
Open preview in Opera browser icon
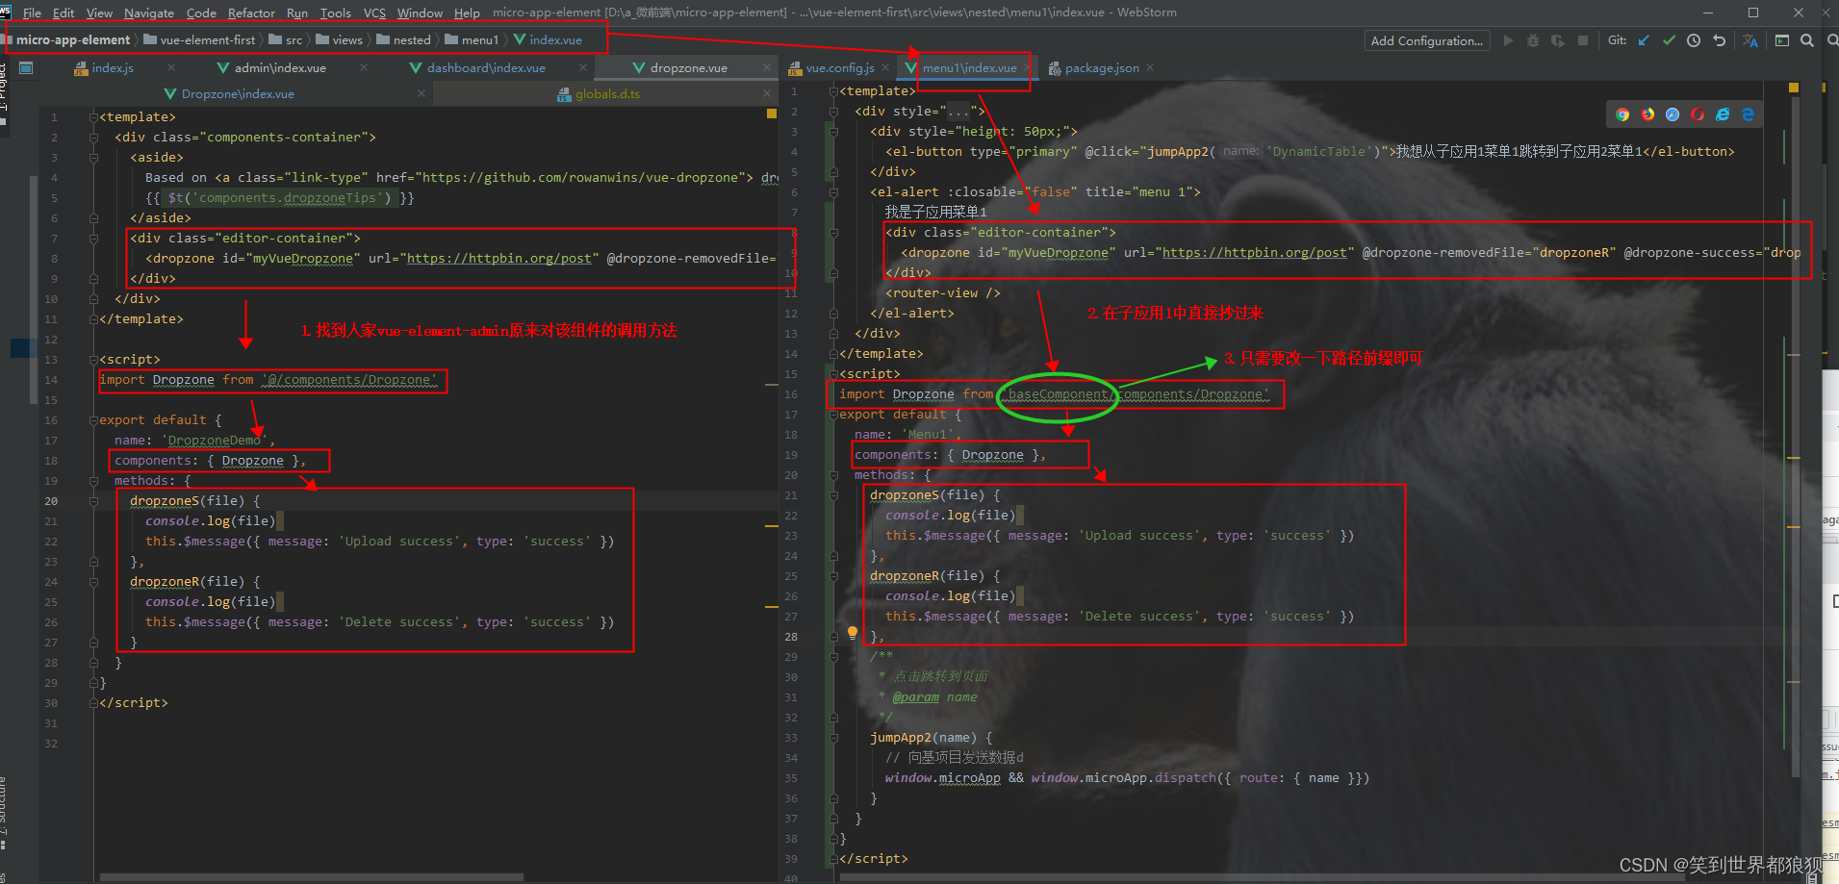1698,114
